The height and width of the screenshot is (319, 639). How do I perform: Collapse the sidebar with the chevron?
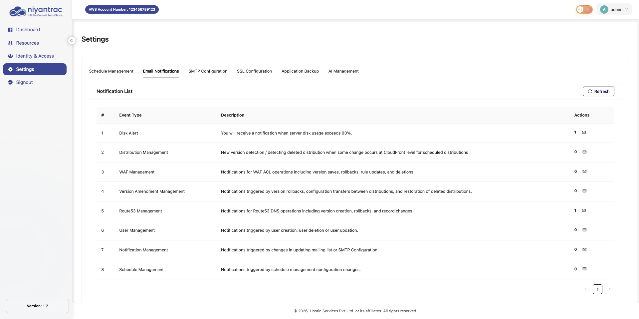point(72,41)
